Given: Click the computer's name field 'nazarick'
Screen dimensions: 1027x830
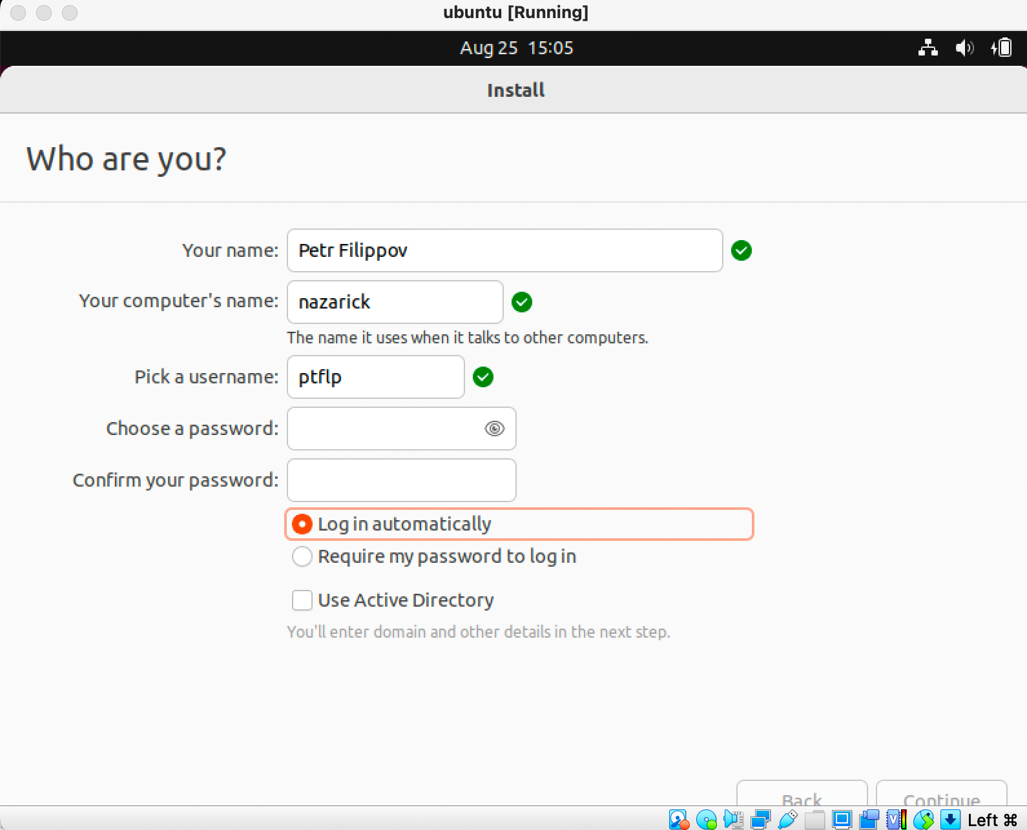Looking at the screenshot, I should pyautogui.click(x=395, y=302).
